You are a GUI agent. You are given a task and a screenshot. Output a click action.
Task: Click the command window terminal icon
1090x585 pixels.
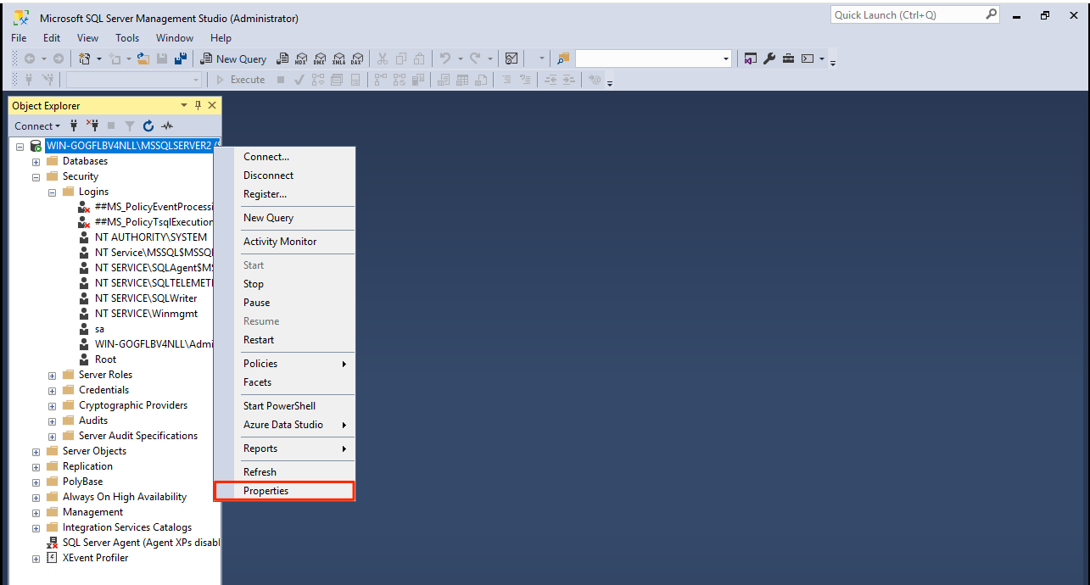click(x=808, y=58)
